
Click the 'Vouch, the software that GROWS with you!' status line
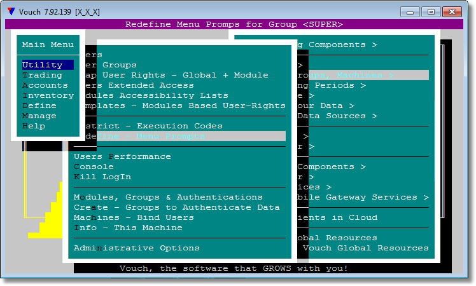click(x=234, y=268)
